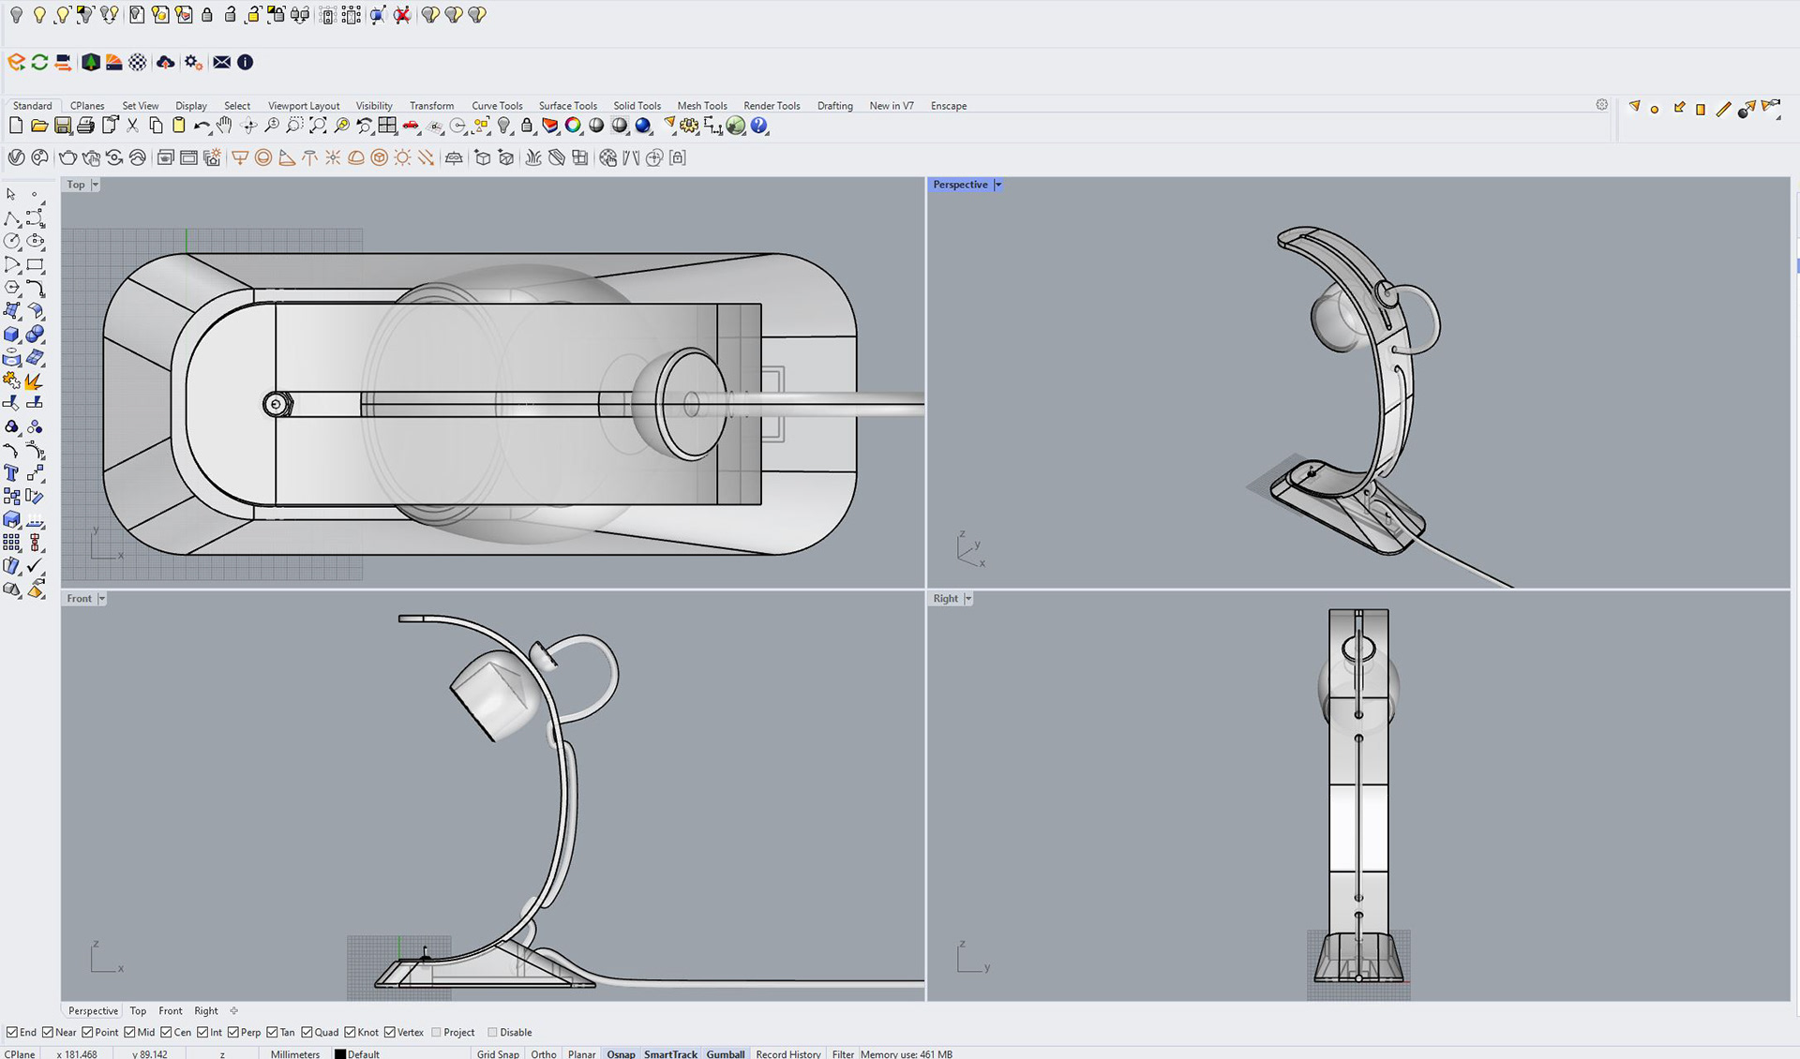Click the Text object tool in sidebar
The height and width of the screenshot is (1059, 1800).
pos(11,473)
